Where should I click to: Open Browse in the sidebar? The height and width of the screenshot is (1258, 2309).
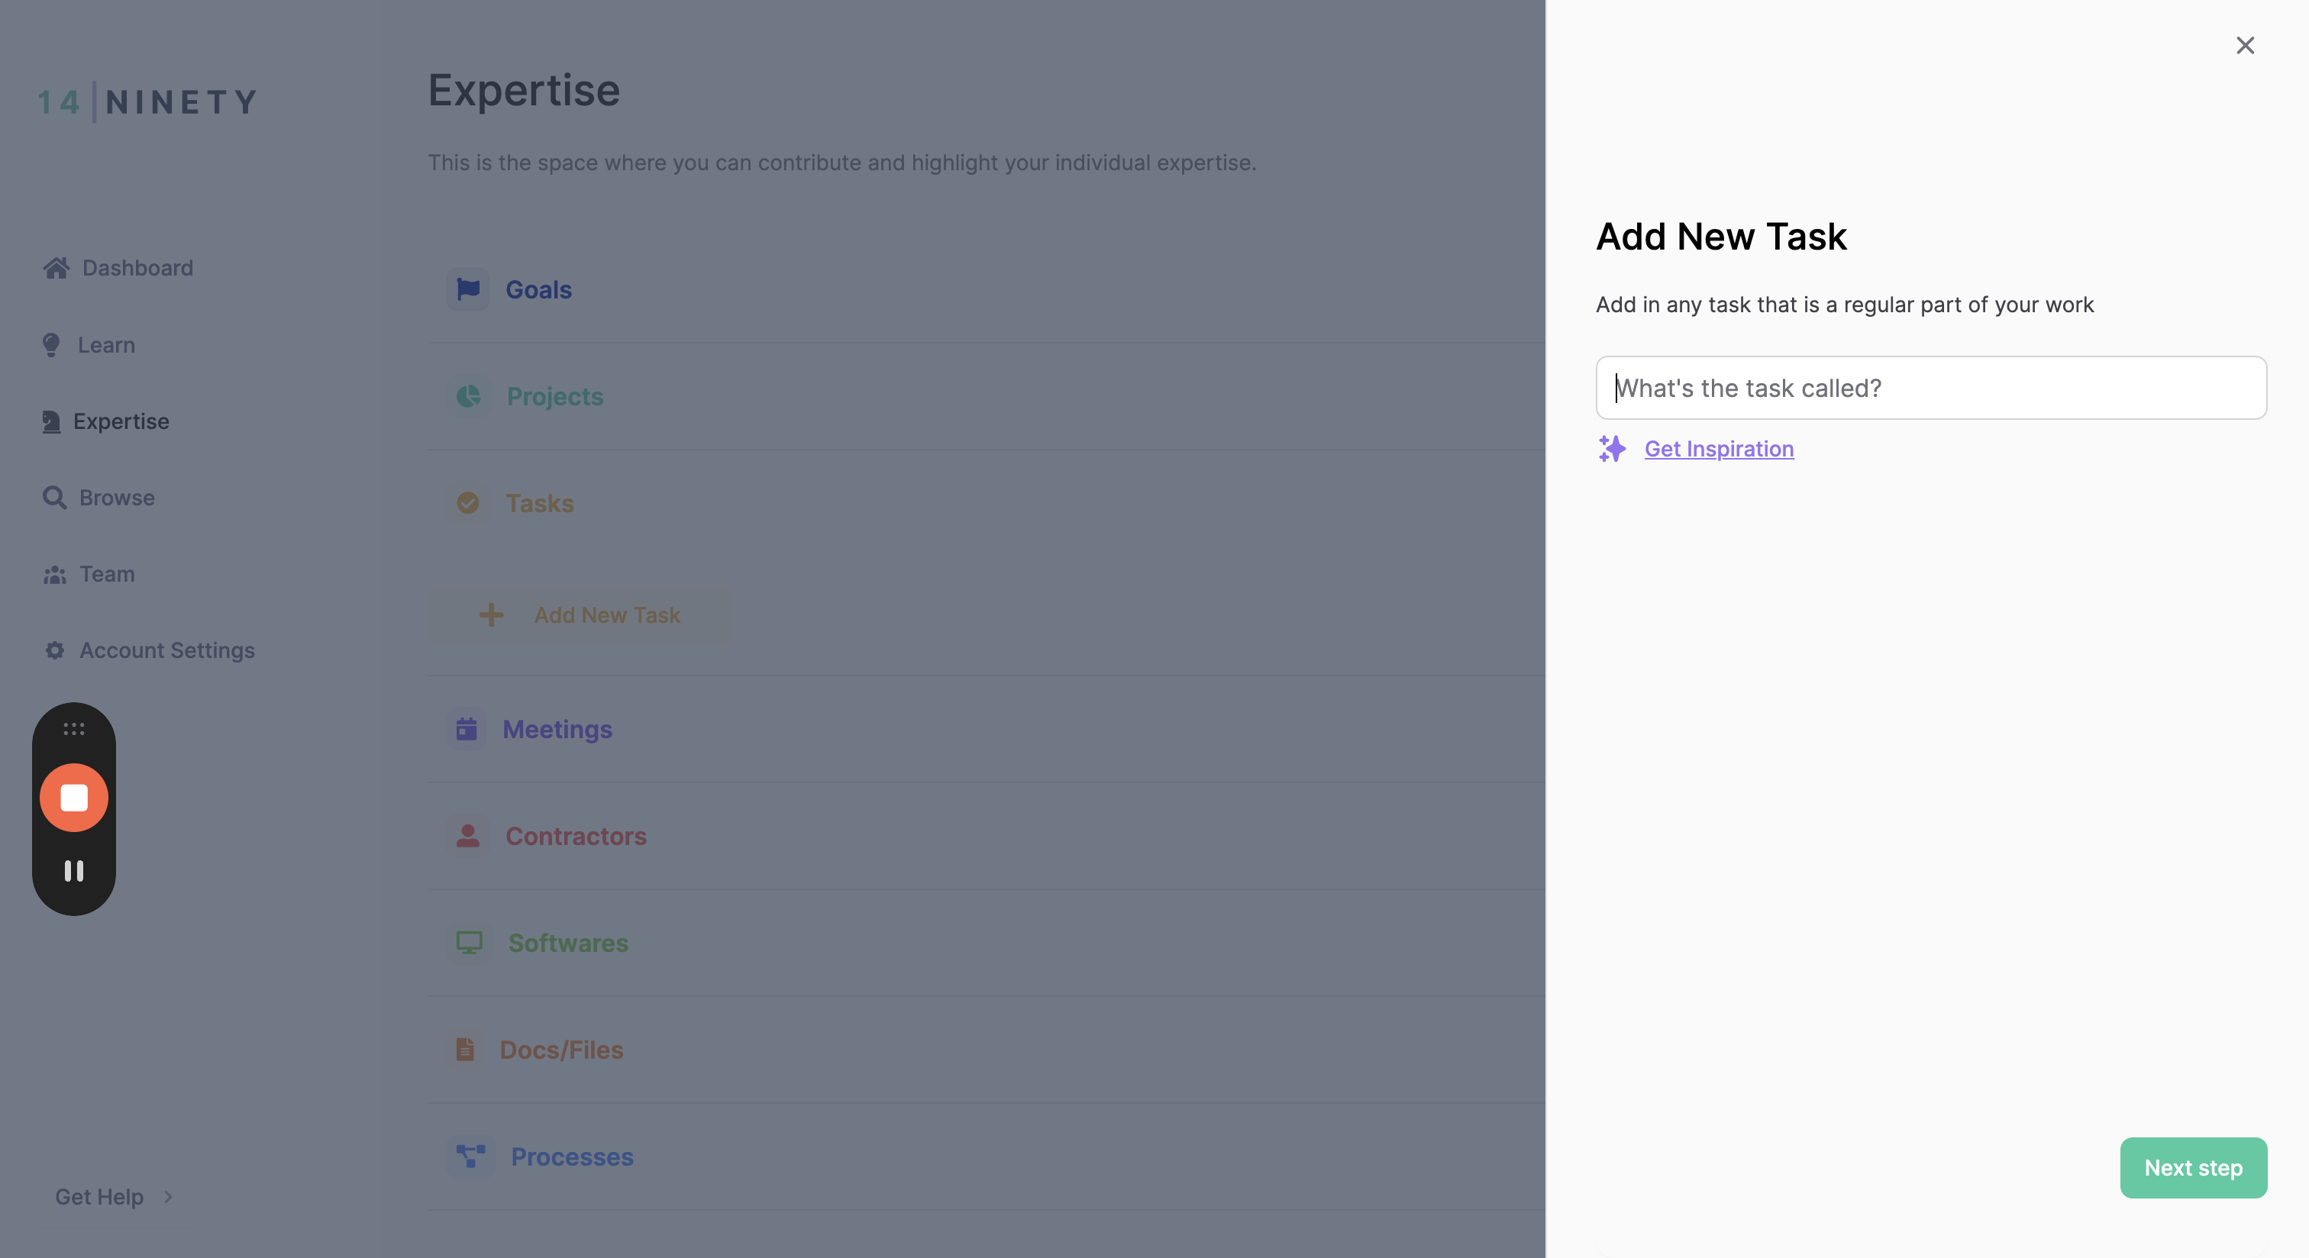[117, 497]
